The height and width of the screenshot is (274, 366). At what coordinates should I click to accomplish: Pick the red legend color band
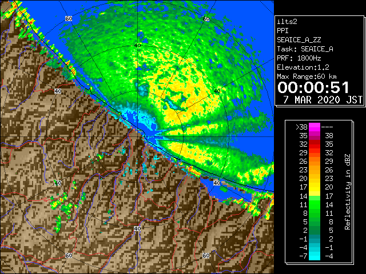315,144
